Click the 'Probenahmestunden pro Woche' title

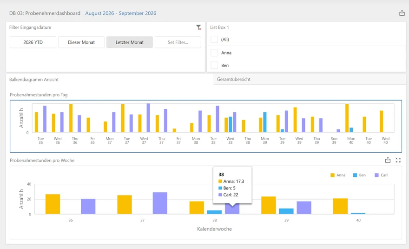pos(42,161)
